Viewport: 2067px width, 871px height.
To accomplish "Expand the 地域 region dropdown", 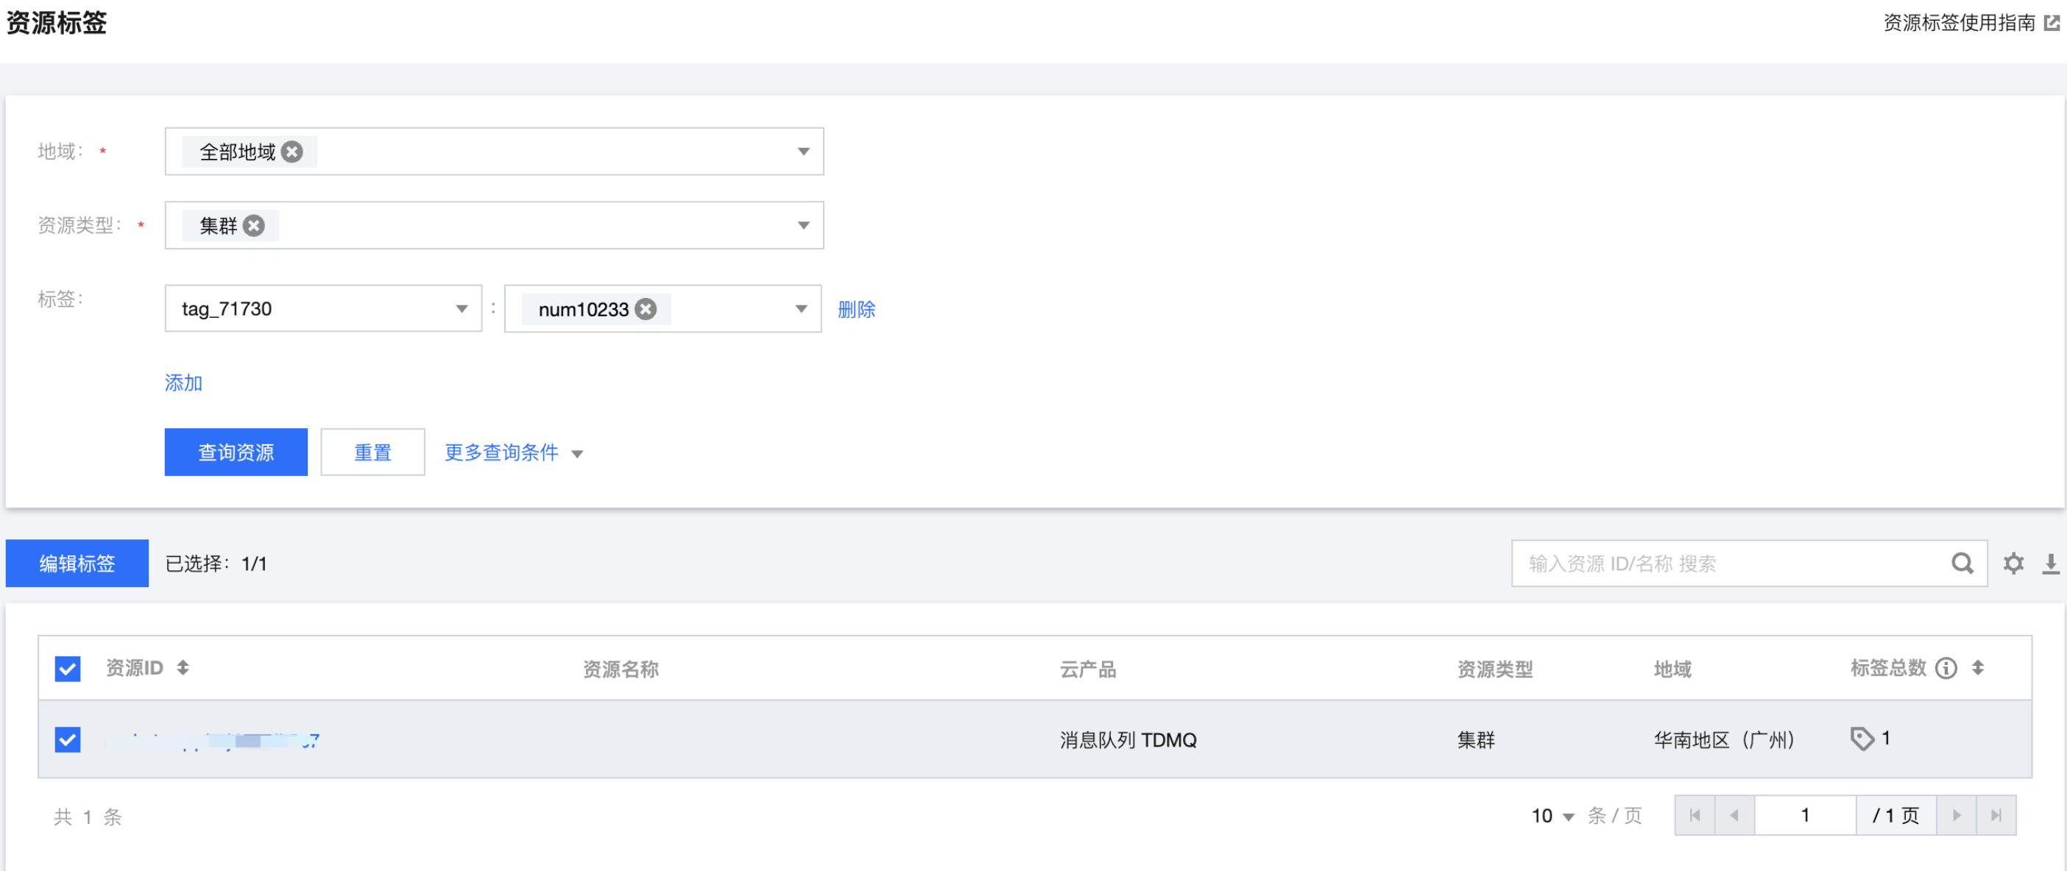I will [802, 152].
